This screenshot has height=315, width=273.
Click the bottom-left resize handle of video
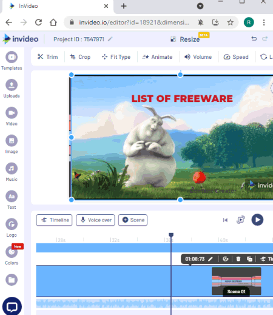click(72, 200)
